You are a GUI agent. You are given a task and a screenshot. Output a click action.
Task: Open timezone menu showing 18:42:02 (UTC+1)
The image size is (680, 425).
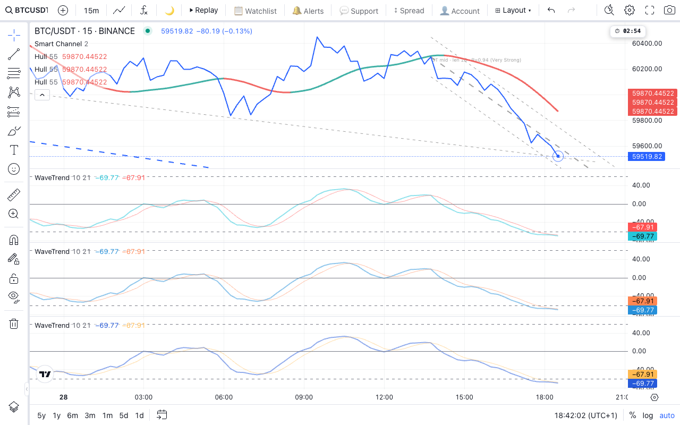click(x=586, y=415)
